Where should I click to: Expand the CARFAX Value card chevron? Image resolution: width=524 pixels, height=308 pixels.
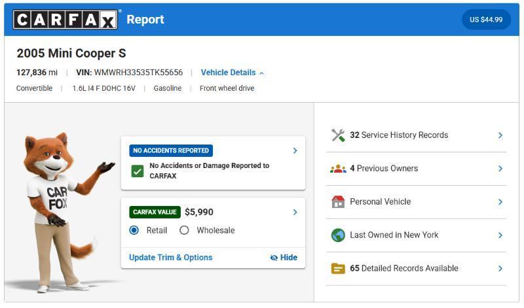(295, 212)
